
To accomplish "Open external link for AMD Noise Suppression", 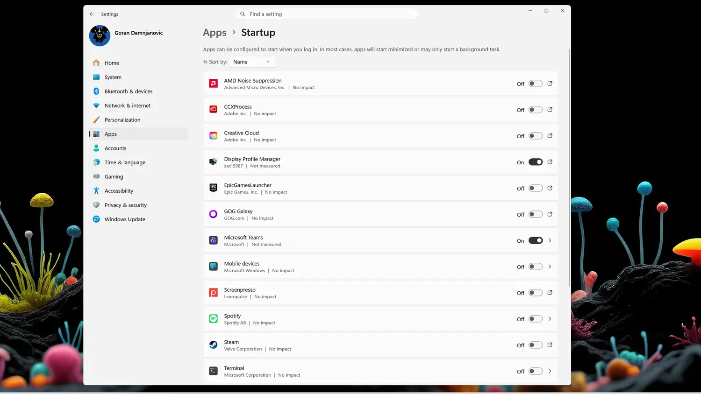I will [x=550, y=84].
